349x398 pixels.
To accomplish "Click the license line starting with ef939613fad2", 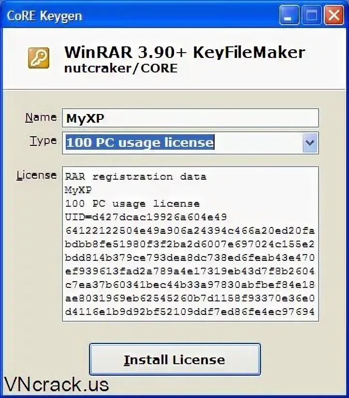I will coord(190,271).
